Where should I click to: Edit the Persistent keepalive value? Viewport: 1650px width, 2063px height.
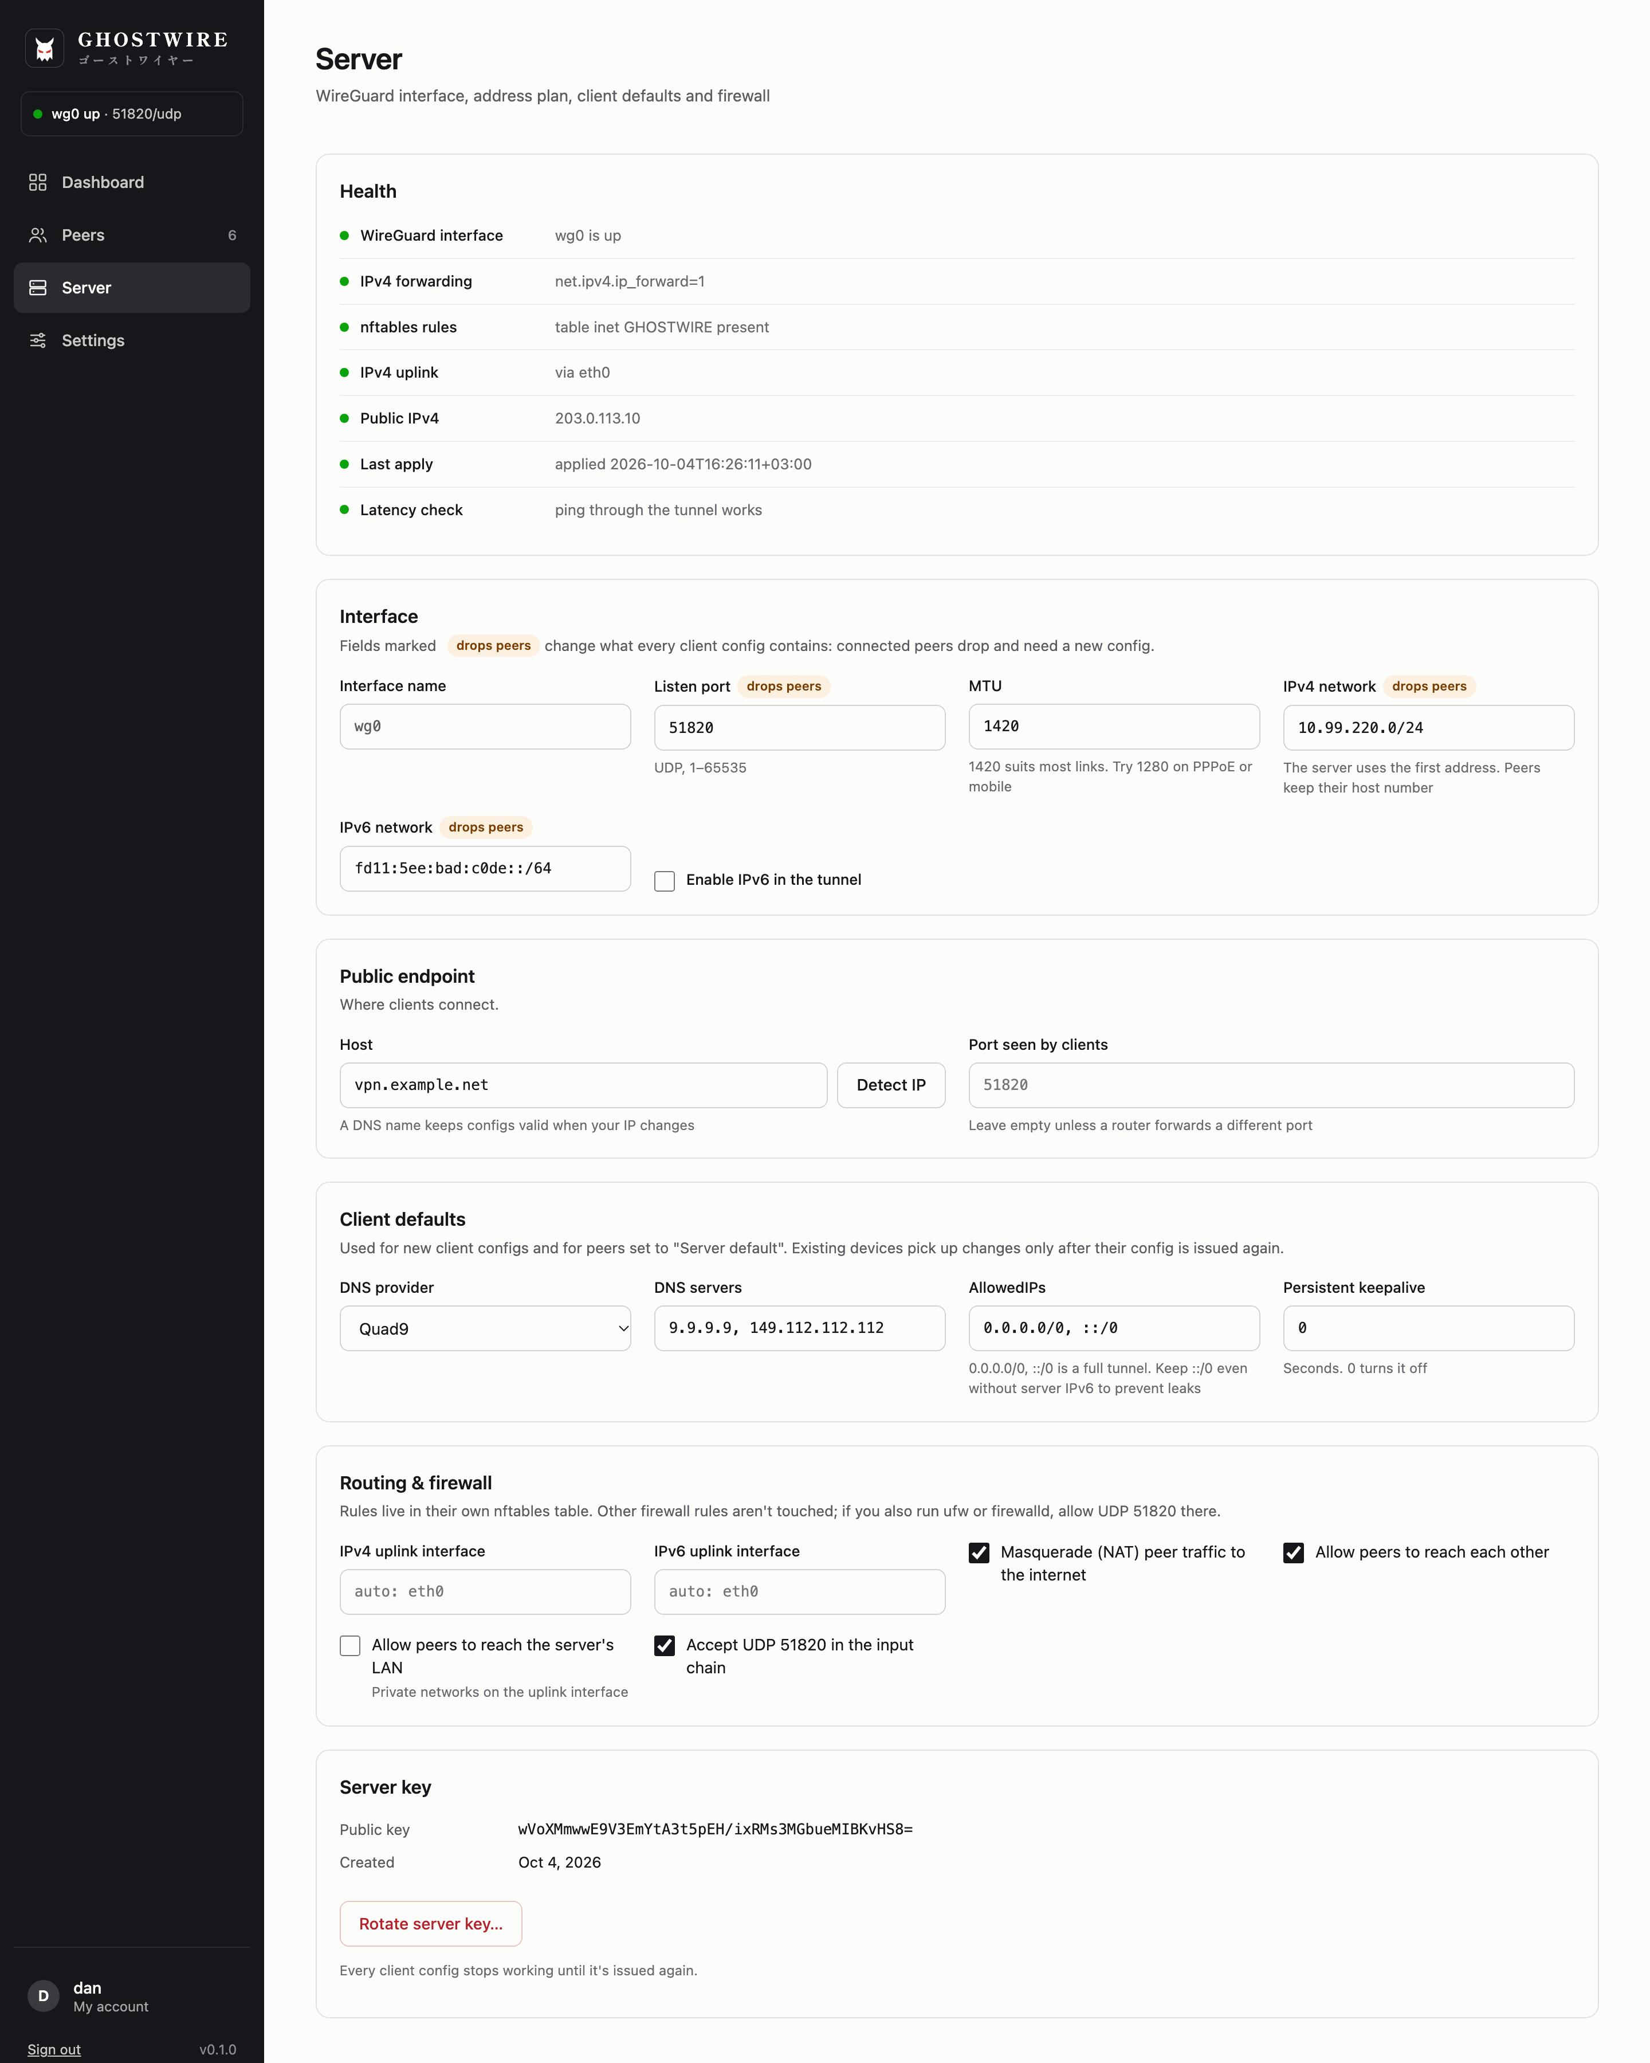point(1428,1328)
